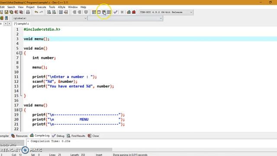Click the Goto Function toolbar icon

[x=61, y=12]
